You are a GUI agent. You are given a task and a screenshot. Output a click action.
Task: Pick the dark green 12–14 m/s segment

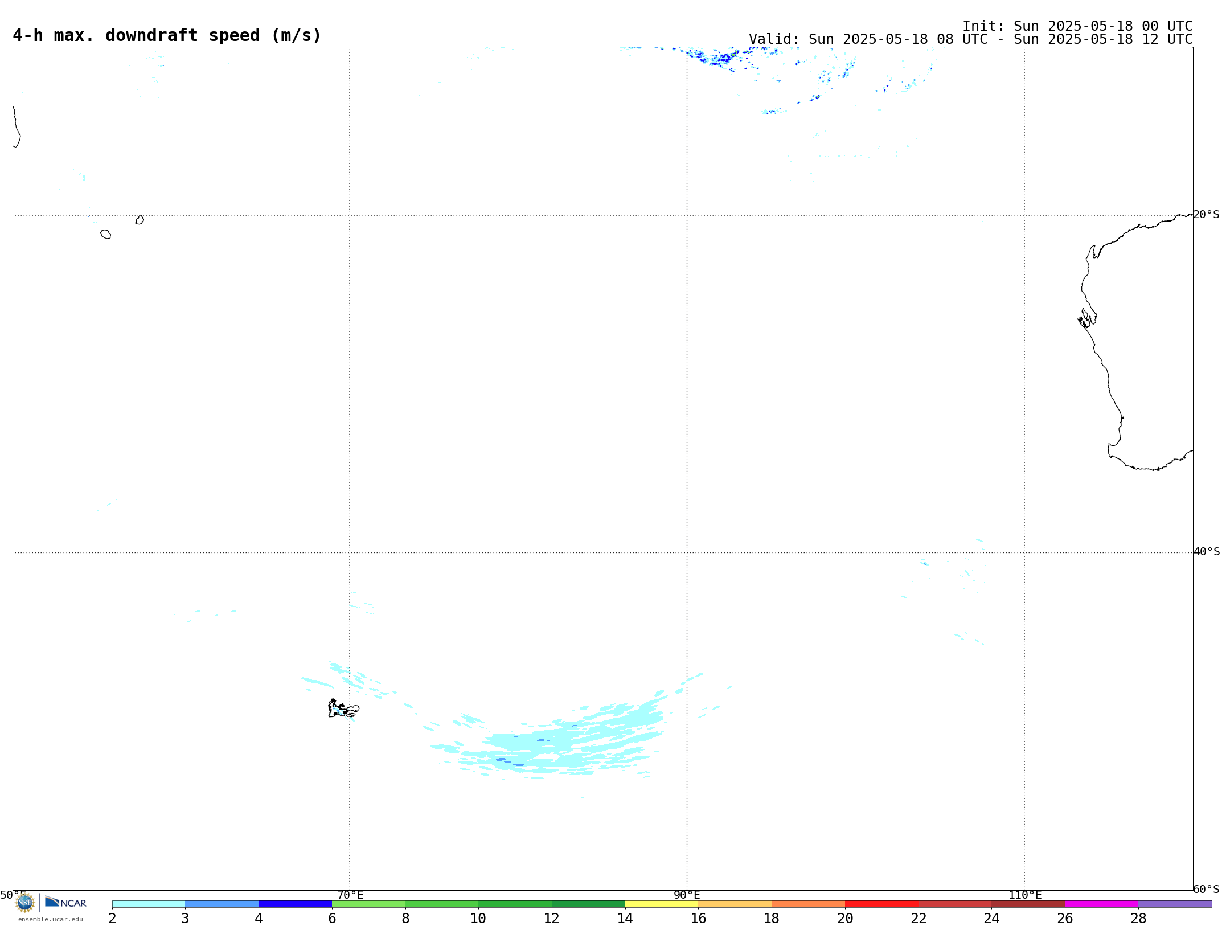click(x=589, y=904)
